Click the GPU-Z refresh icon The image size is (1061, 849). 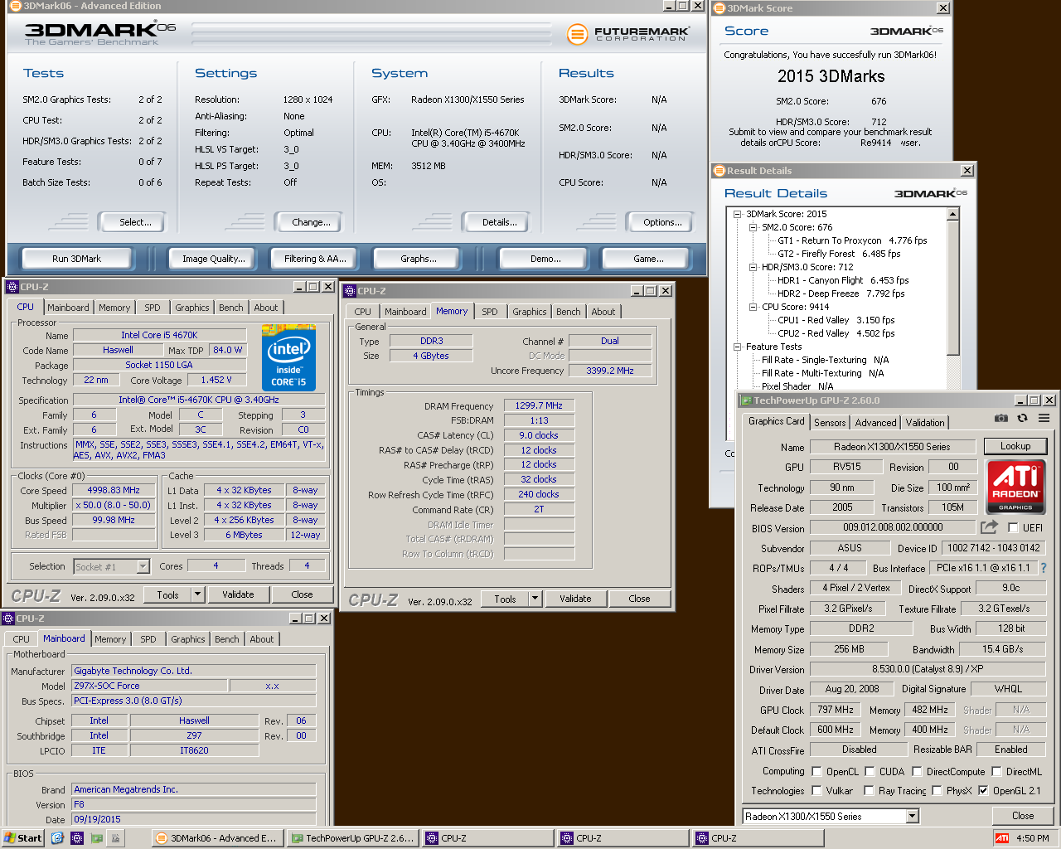1022,418
